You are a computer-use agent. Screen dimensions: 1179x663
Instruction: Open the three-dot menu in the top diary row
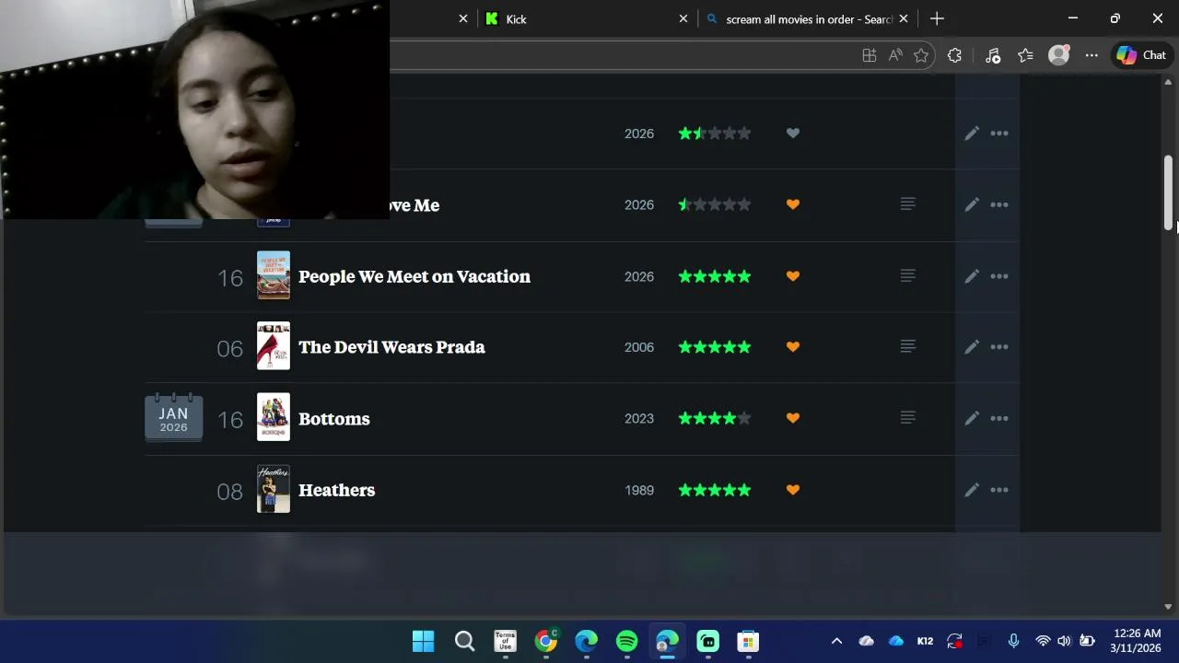coord(999,134)
